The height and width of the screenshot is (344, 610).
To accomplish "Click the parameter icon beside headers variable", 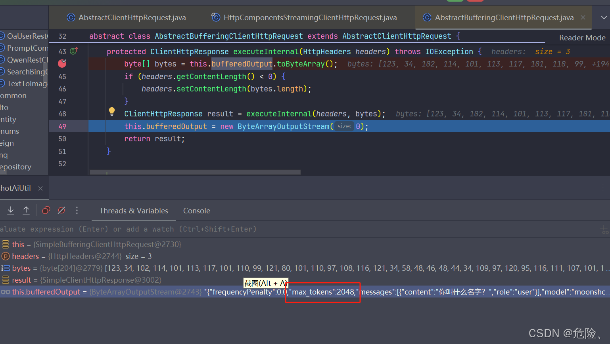I will click(6, 256).
